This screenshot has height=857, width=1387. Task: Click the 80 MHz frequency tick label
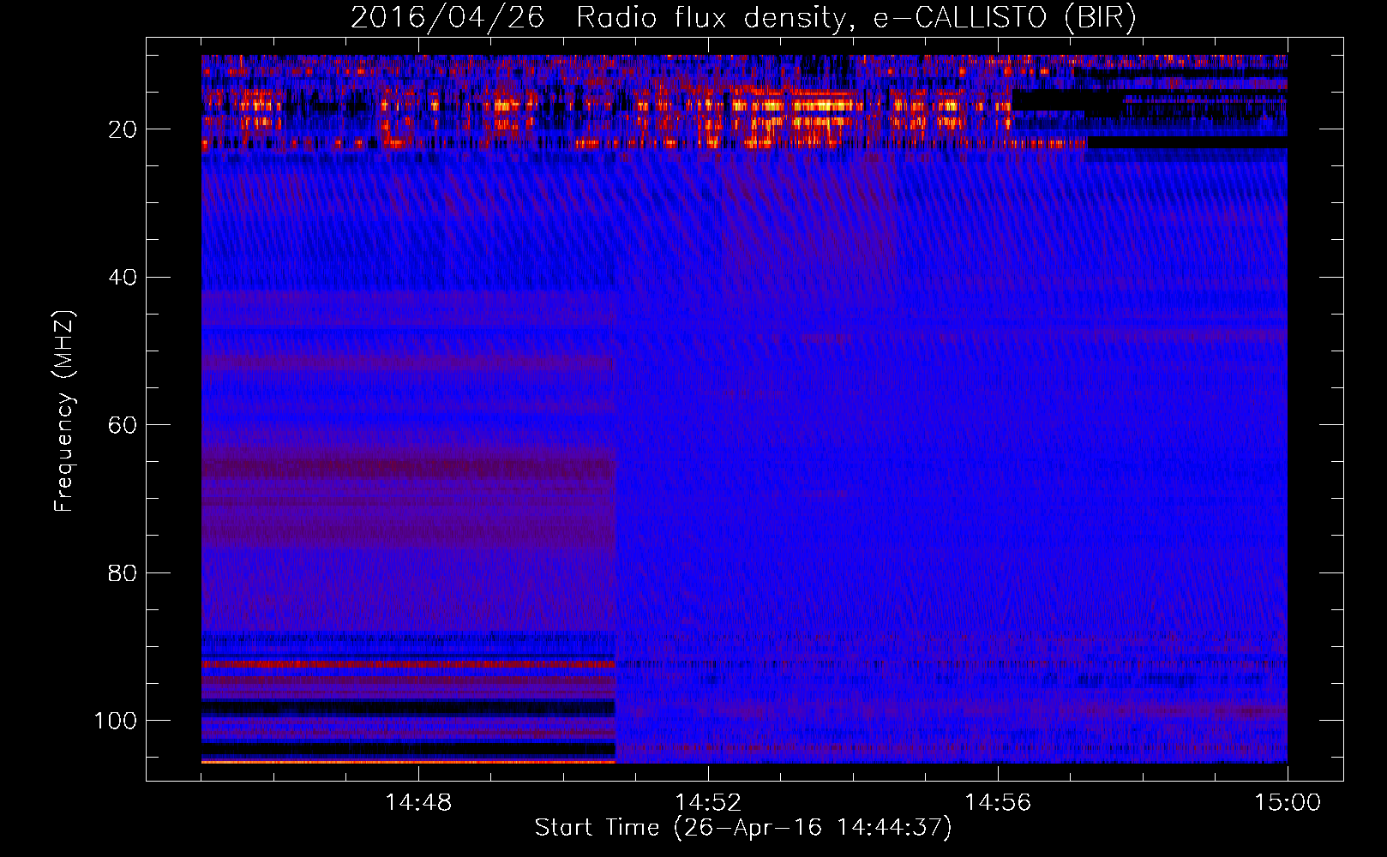pos(123,572)
